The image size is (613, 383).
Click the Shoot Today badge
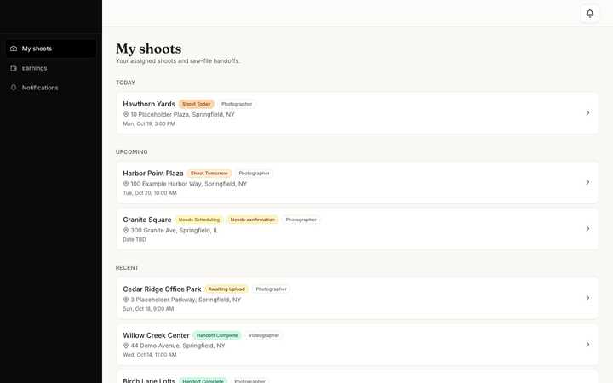197,104
